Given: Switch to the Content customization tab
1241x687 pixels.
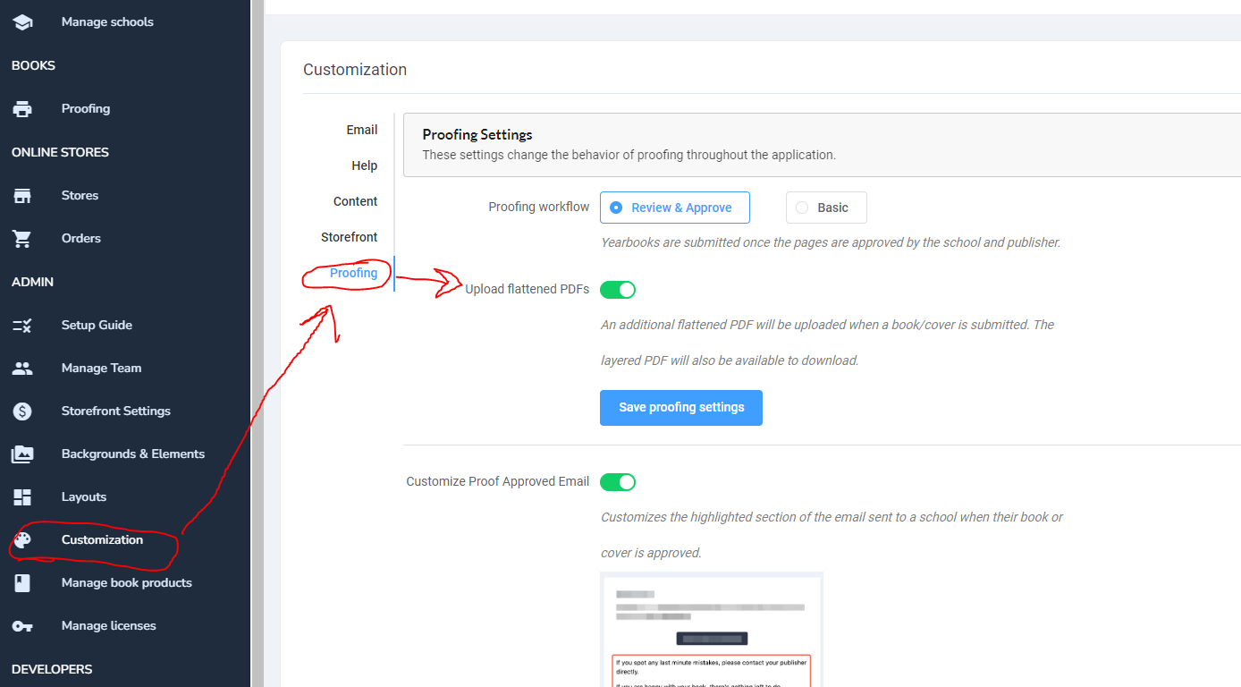Looking at the screenshot, I should coord(356,201).
